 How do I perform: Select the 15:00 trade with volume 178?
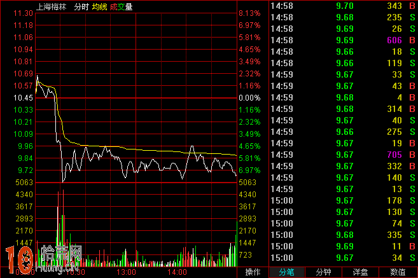(343, 200)
